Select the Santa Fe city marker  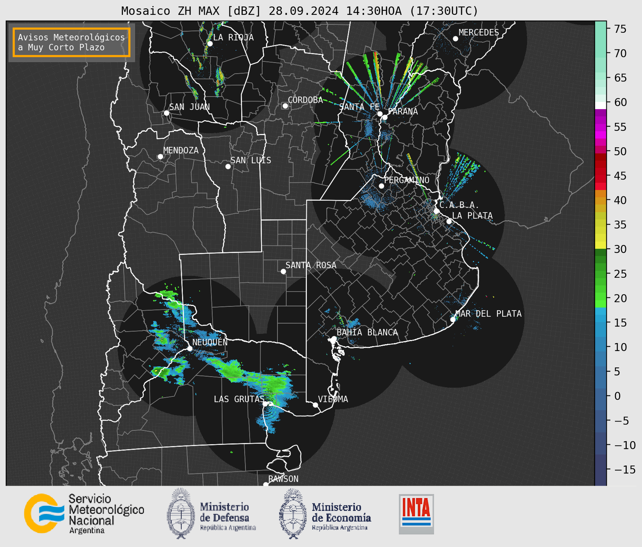coord(380,114)
